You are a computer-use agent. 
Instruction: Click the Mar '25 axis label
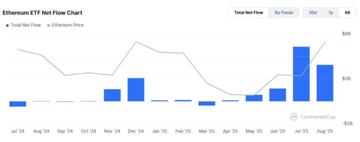207,131
